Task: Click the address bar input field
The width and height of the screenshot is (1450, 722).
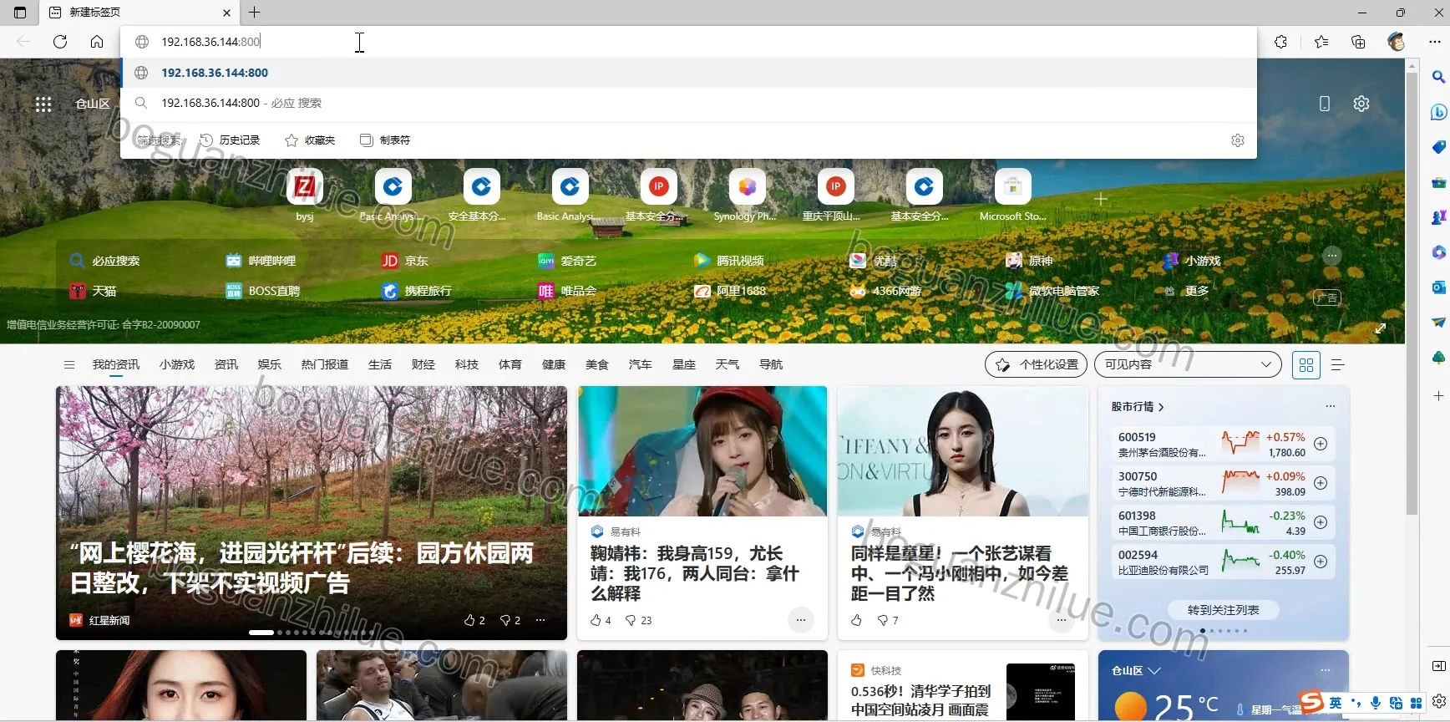Action: [690, 42]
